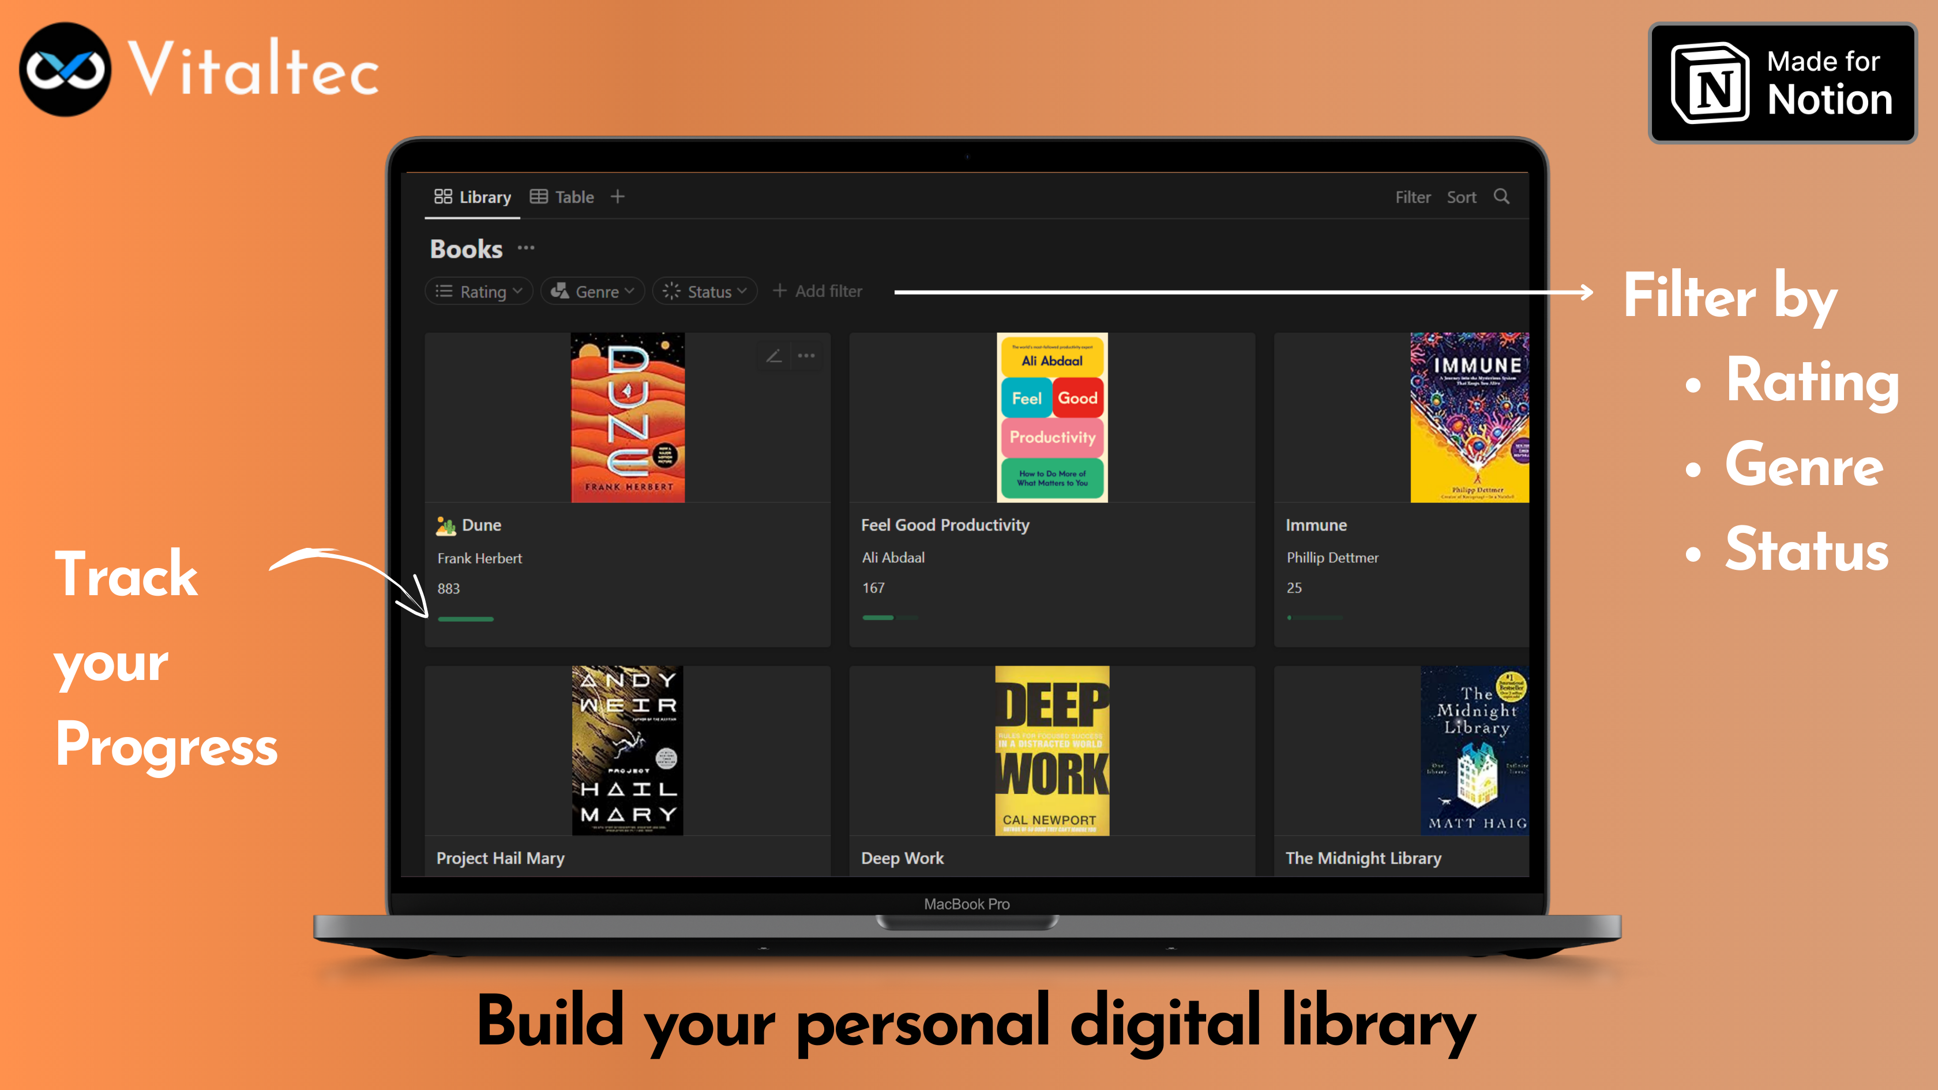Open Feel Good Productivity cover thumbnail
The image size is (1938, 1090).
1051,418
